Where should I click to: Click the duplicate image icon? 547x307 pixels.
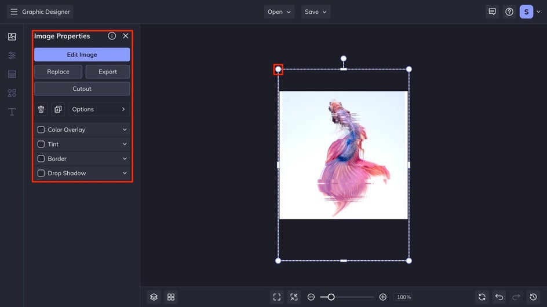(58, 109)
